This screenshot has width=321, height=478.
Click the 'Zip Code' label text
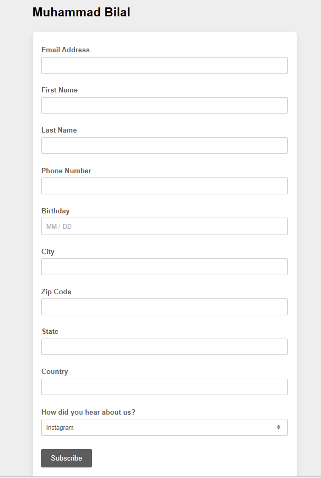(56, 292)
